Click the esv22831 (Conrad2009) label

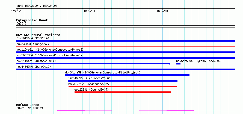pyautogui.click(x=91, y=90)
